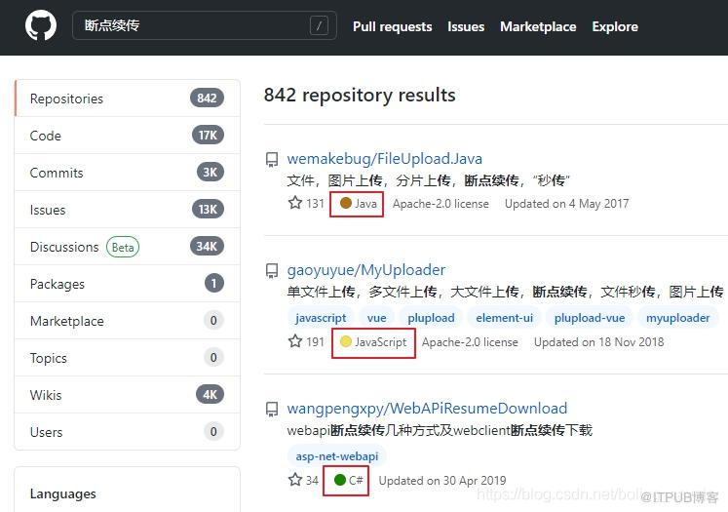728x512 pixels.
Task: Click the 842 count badge for Repositories
Action: point(207,98)
